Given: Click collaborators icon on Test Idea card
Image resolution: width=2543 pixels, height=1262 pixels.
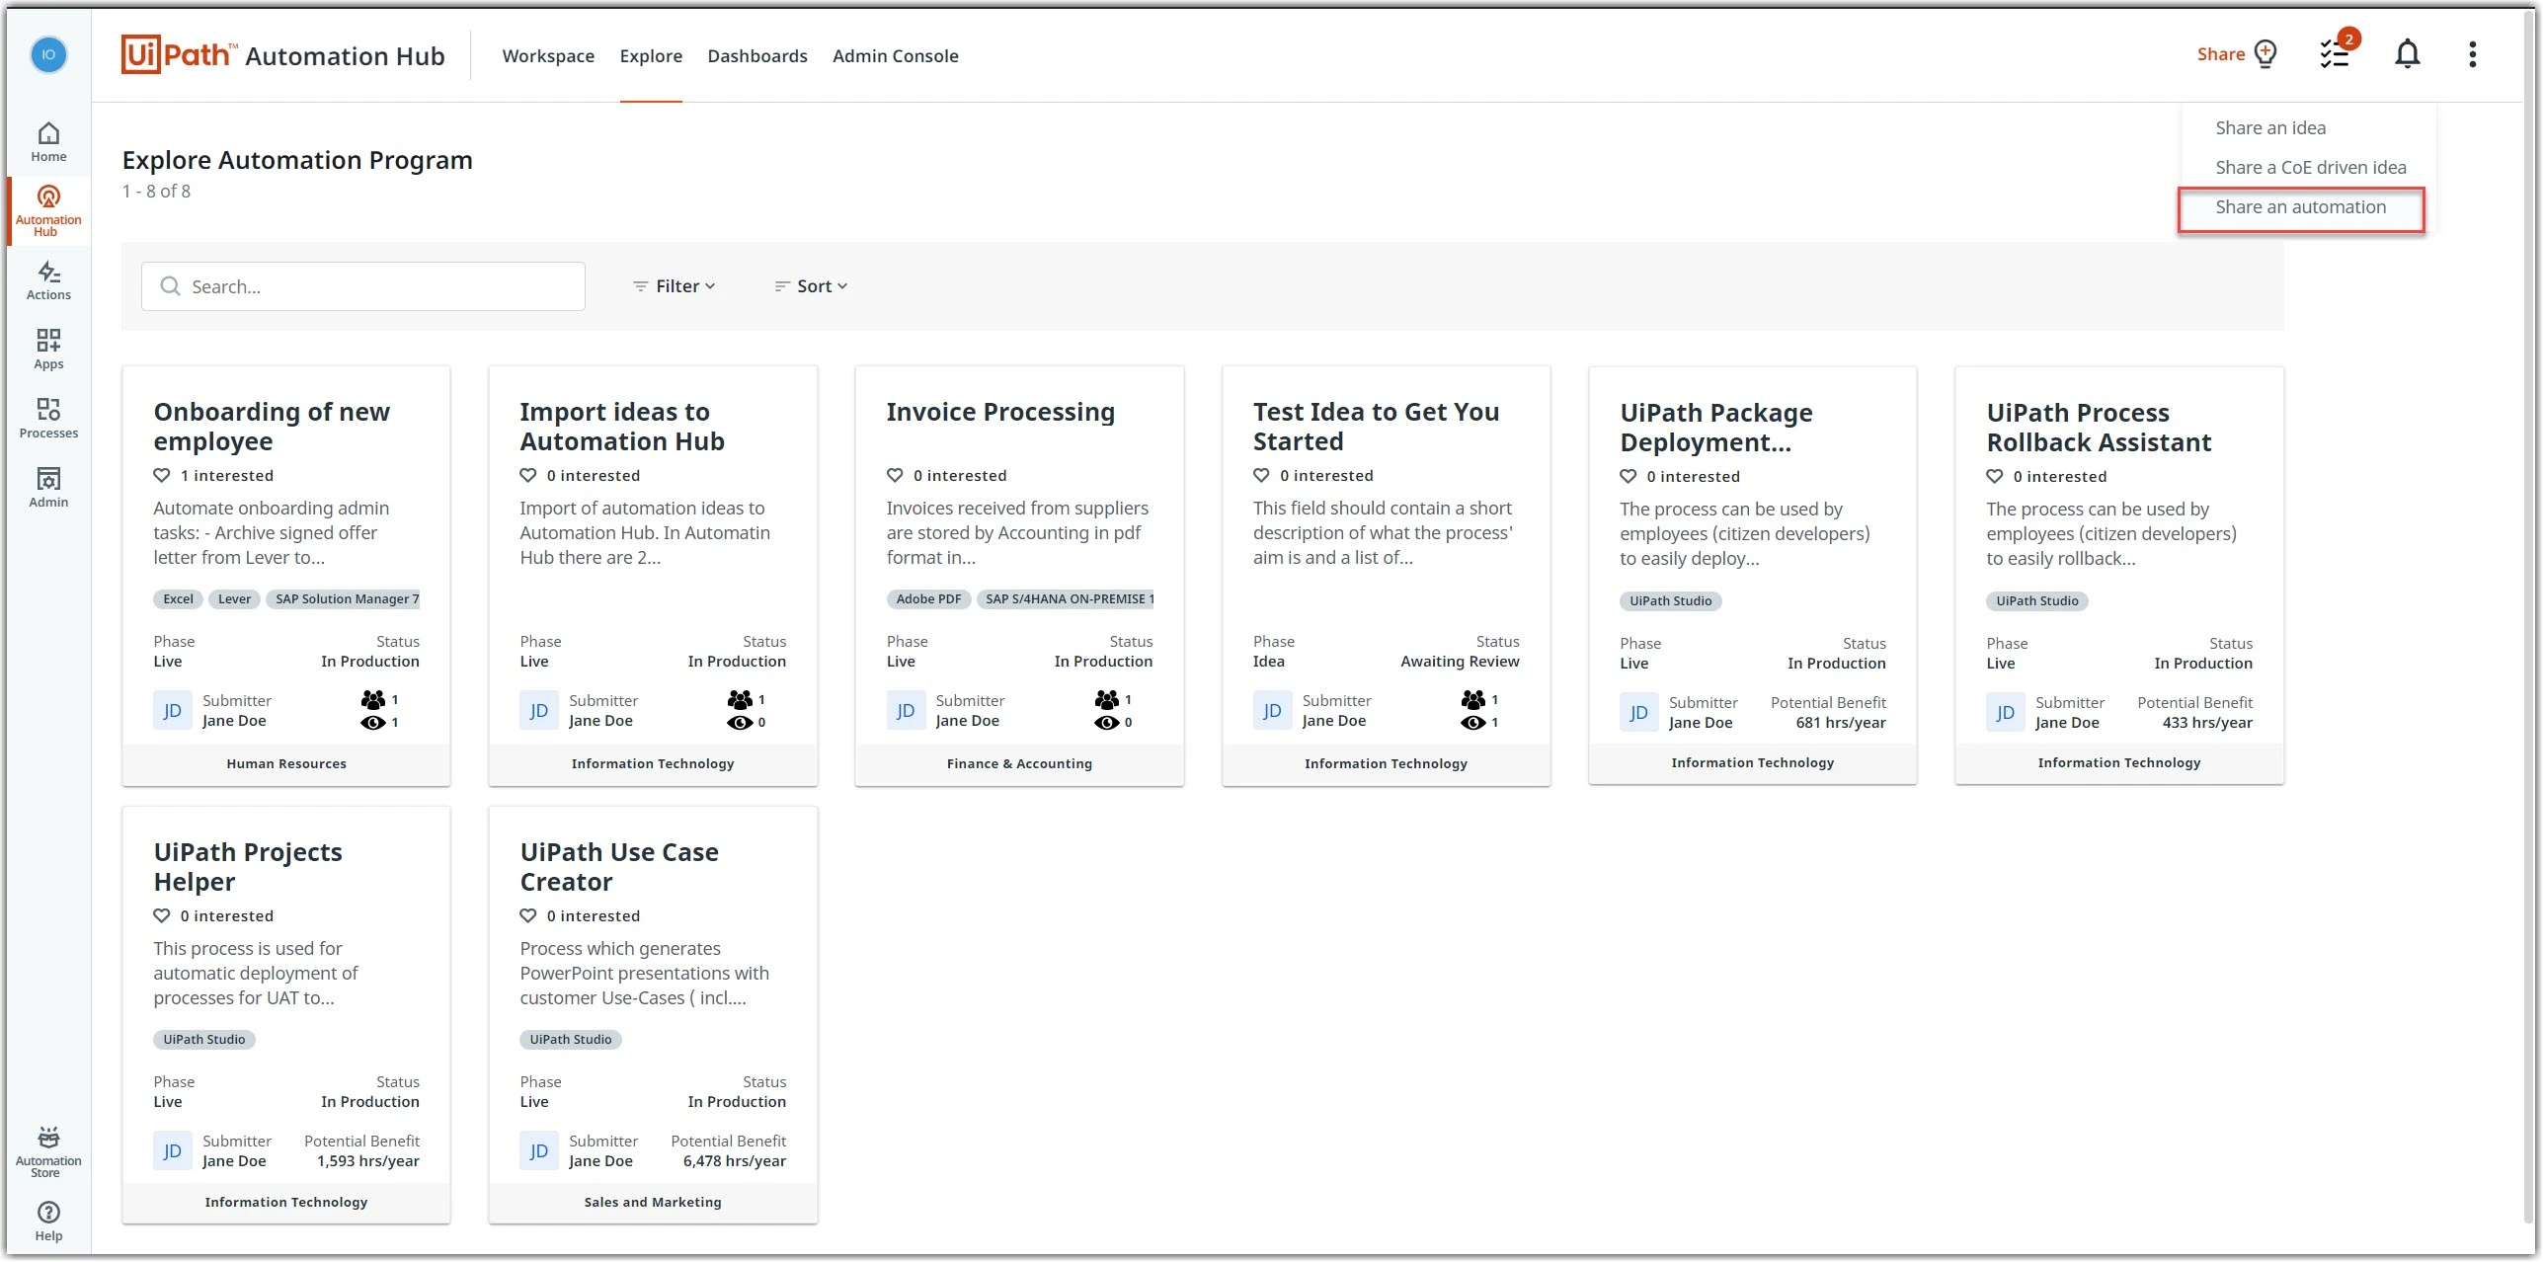Looking at the screenshot, I should (x=1472, y=699).
